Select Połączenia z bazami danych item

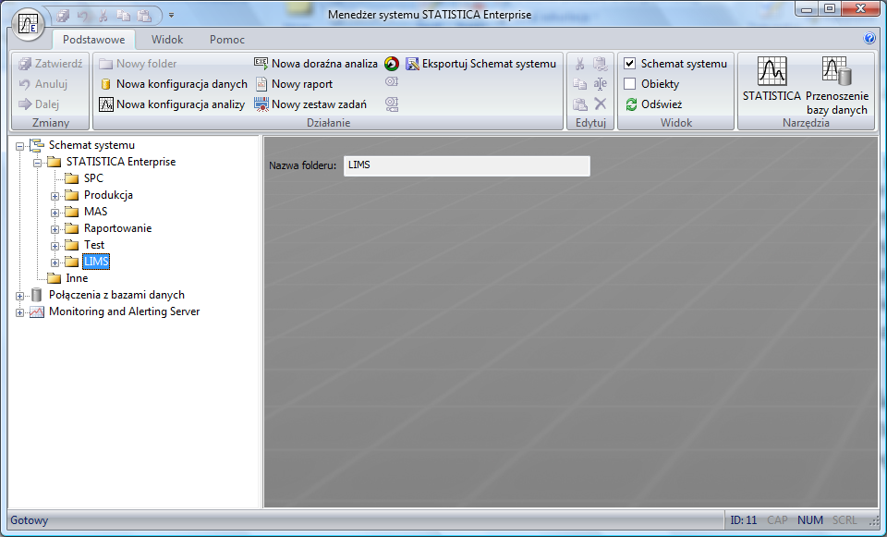coord(116,295)
